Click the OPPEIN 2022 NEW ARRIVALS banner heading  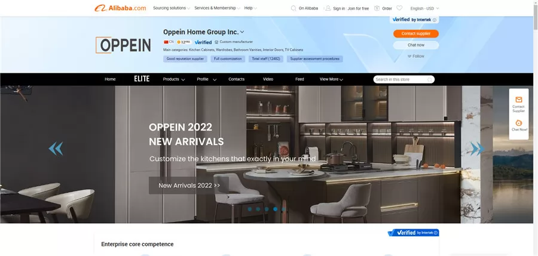click(x=187, y=134)
